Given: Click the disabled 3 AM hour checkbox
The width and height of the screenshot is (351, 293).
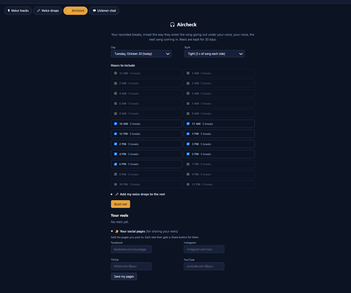Looking at the screenshot, I should click(x=188, y=83).
